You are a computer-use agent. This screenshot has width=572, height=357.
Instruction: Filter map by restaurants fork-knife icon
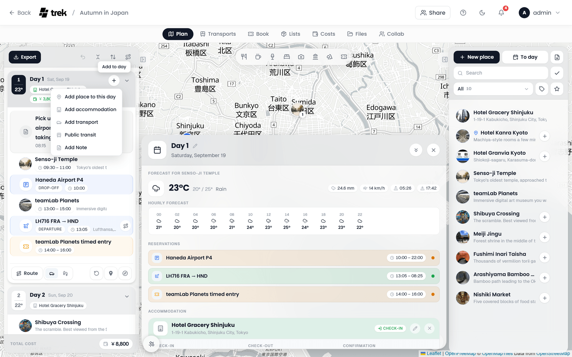tap(244, 57)
